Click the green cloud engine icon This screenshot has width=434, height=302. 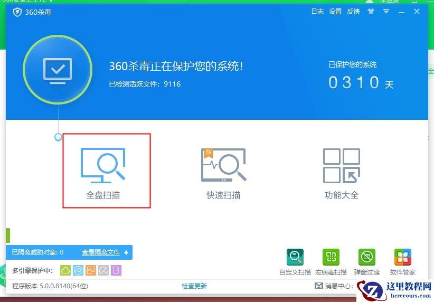click(x=65, y=270)
